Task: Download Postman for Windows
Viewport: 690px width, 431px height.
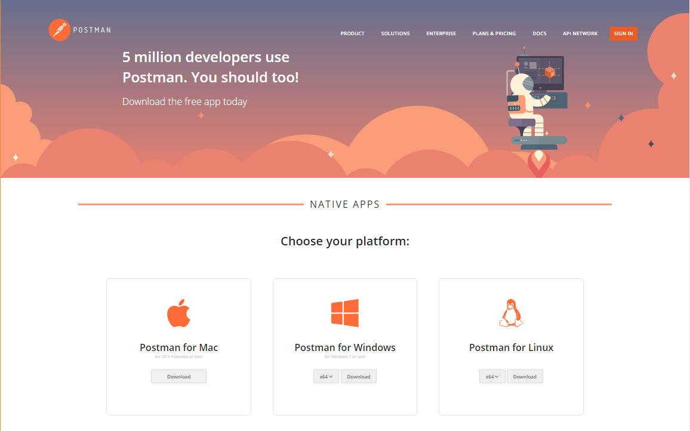Action: tap(359, 377)
